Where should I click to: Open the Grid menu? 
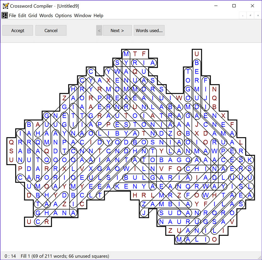[32, 15]
